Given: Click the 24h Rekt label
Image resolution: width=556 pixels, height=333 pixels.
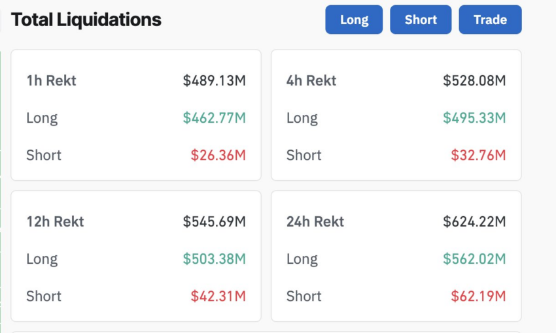Looking at the screenshot, I should (x=315, y=222).
